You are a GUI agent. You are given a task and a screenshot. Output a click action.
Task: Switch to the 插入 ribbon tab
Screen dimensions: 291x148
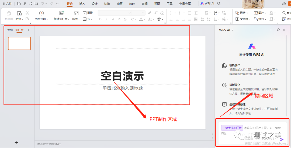pos(82,4)
